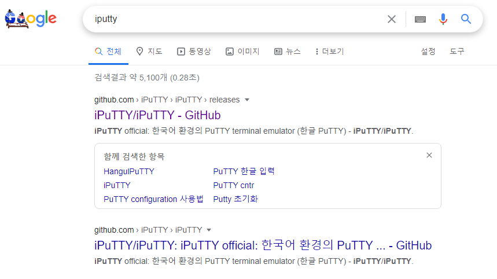Search related term iPuTTY in the suggestions box

(x=117, y=185)
